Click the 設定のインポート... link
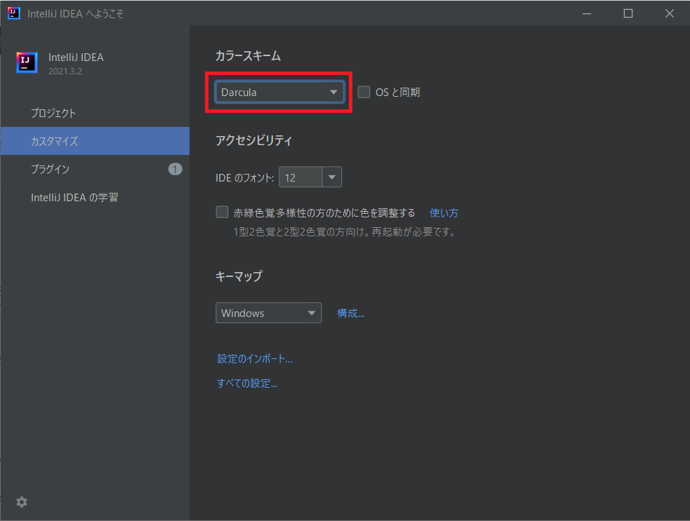Image resolution: width=690 pixels, height=521 pixels. click(x=255, y=359)
